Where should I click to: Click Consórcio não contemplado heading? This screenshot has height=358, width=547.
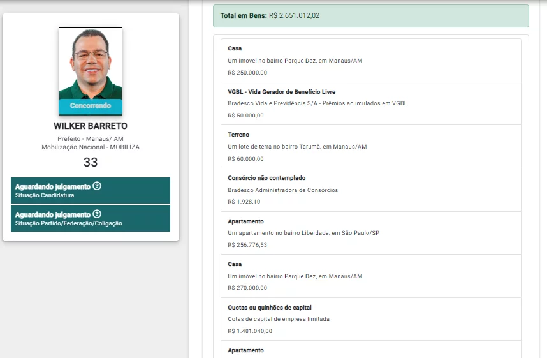[x=266, y=178]
